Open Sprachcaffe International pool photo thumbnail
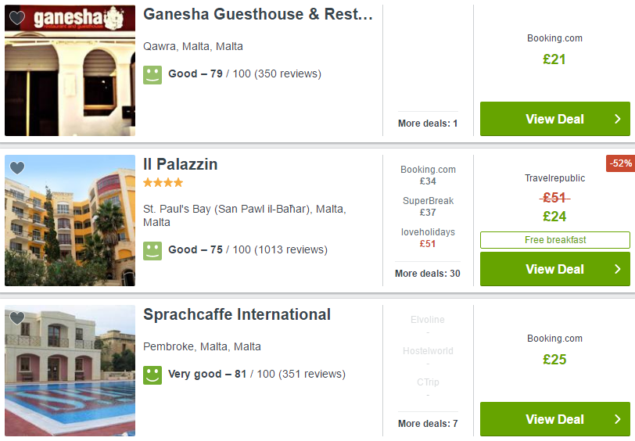The width and height of the screenshot is (635, 441). pos(70,371)
